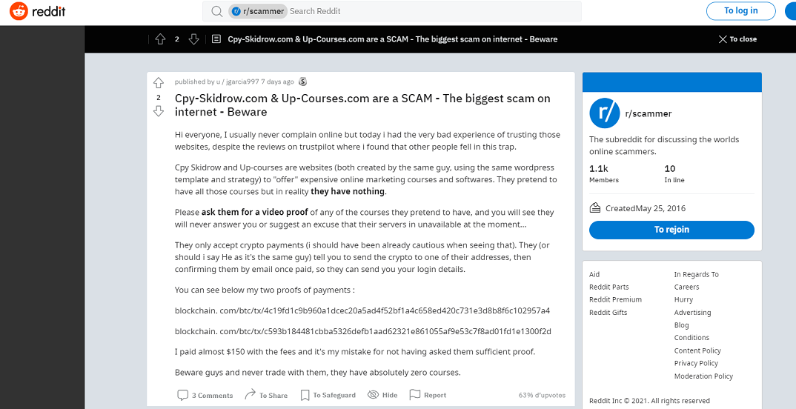Upvote the post beside the title
The image size is (796, 409).
(x=159, y=83)
